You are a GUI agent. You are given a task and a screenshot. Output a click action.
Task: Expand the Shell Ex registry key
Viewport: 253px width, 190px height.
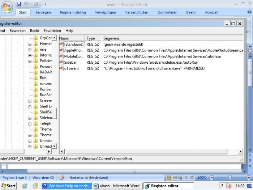point(30,107)
